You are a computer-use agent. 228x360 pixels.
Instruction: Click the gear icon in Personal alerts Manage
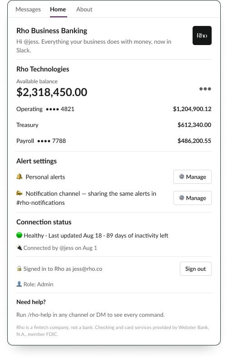[182, 177]
